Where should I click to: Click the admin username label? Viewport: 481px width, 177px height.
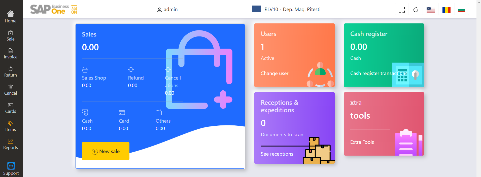coord(171,9)
